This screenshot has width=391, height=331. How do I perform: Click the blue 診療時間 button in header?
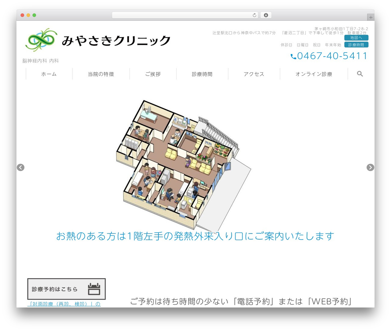click(356, 45)
